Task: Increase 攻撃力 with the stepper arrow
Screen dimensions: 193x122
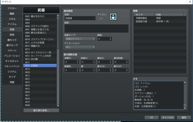Action: [x=77, y=61]
